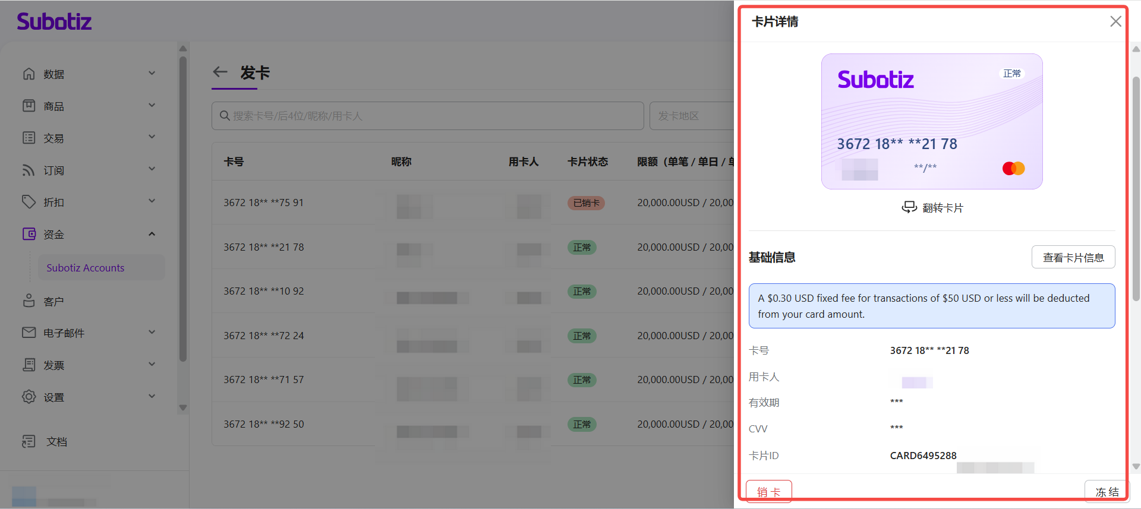The width and height of the screenshot is (1141, 509).
Task: Open the 文档 link in sidebar
Action: (x=56, y=441)
